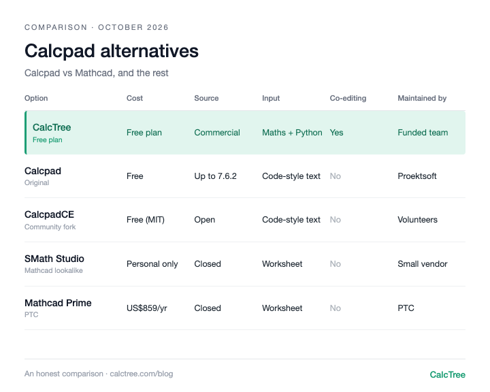Select the 'CalcpadCE' option name
The height and width of the screenshot is (392, 490).
pyautogui.click(x=49, y=214)
